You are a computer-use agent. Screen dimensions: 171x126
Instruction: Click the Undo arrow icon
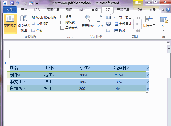17,3
